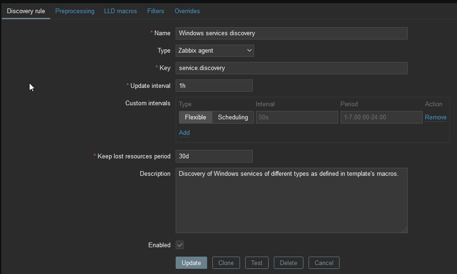Screen dimensions: 457x274
Task: Select Flexible custom interval type
Action: [x=195, y=117]
